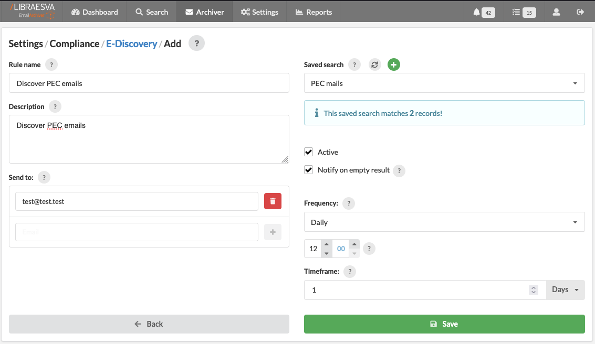Show help for Notify on empty result
Viewport: 595px width, 344px height.
(x=399, y=170)
